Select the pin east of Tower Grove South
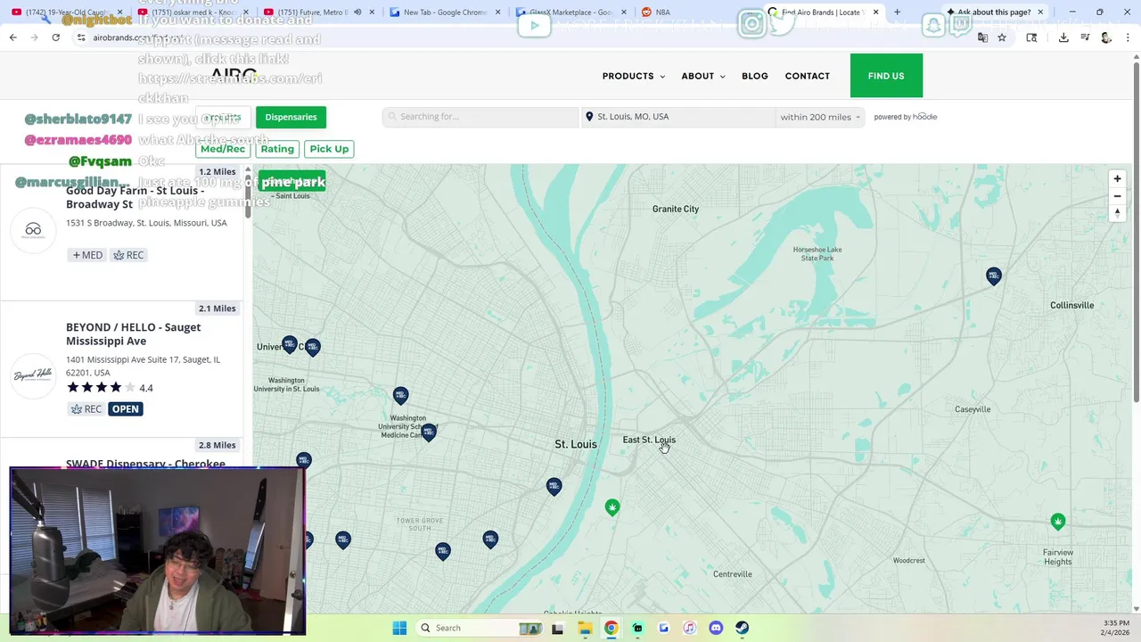The width and height of the screenshot is (1141, 642). click(x=490, y=539)
